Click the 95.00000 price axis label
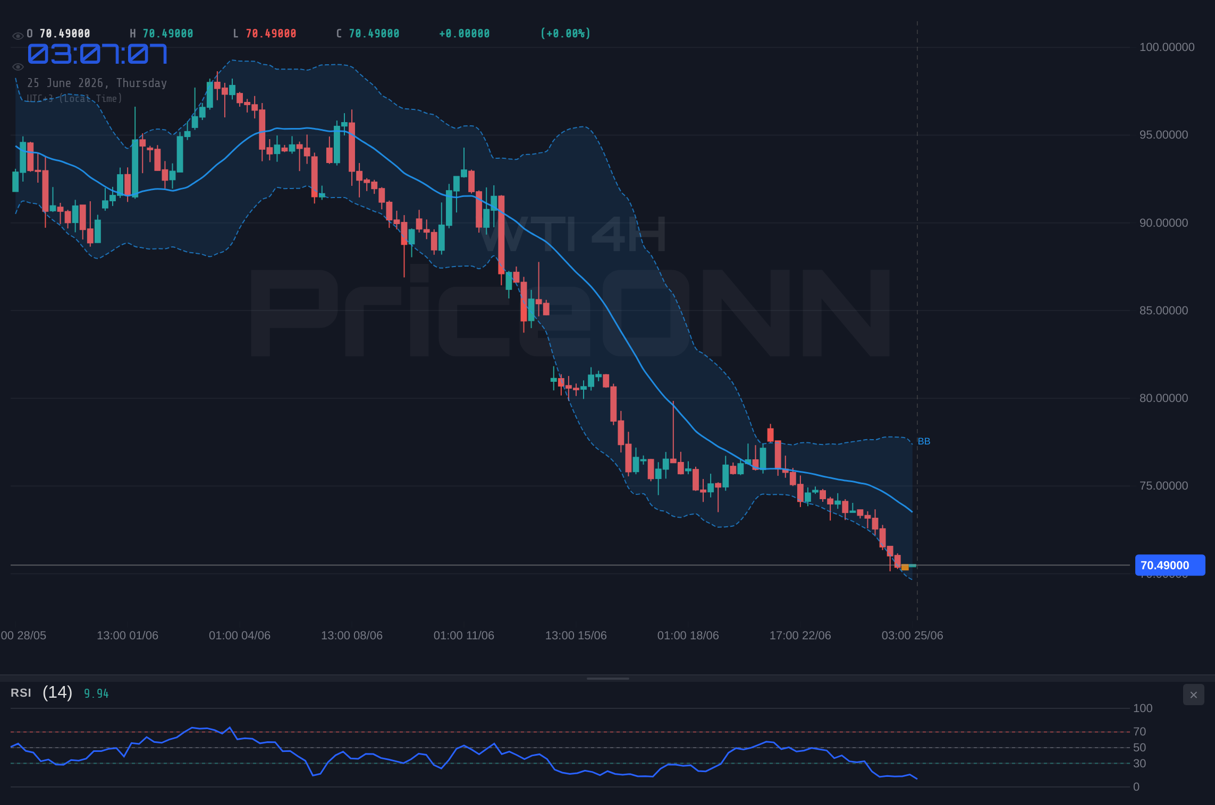 pos(1163,135)
